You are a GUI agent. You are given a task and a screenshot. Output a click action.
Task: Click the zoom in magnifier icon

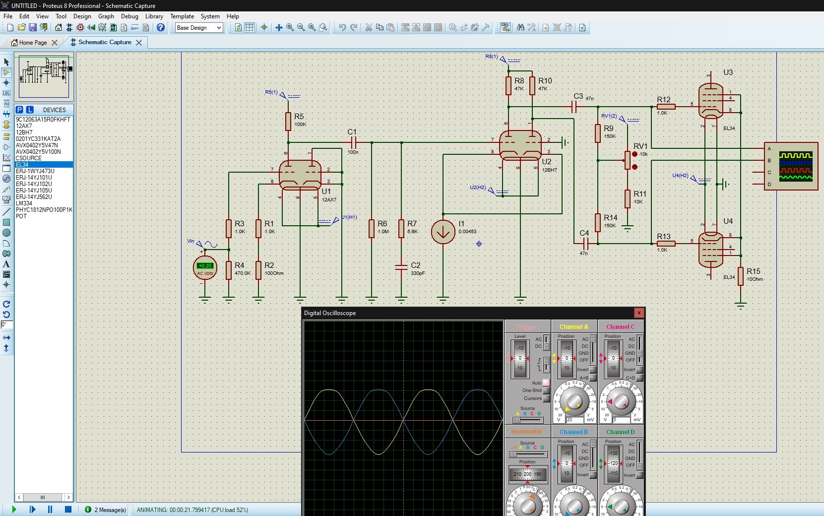290,28
